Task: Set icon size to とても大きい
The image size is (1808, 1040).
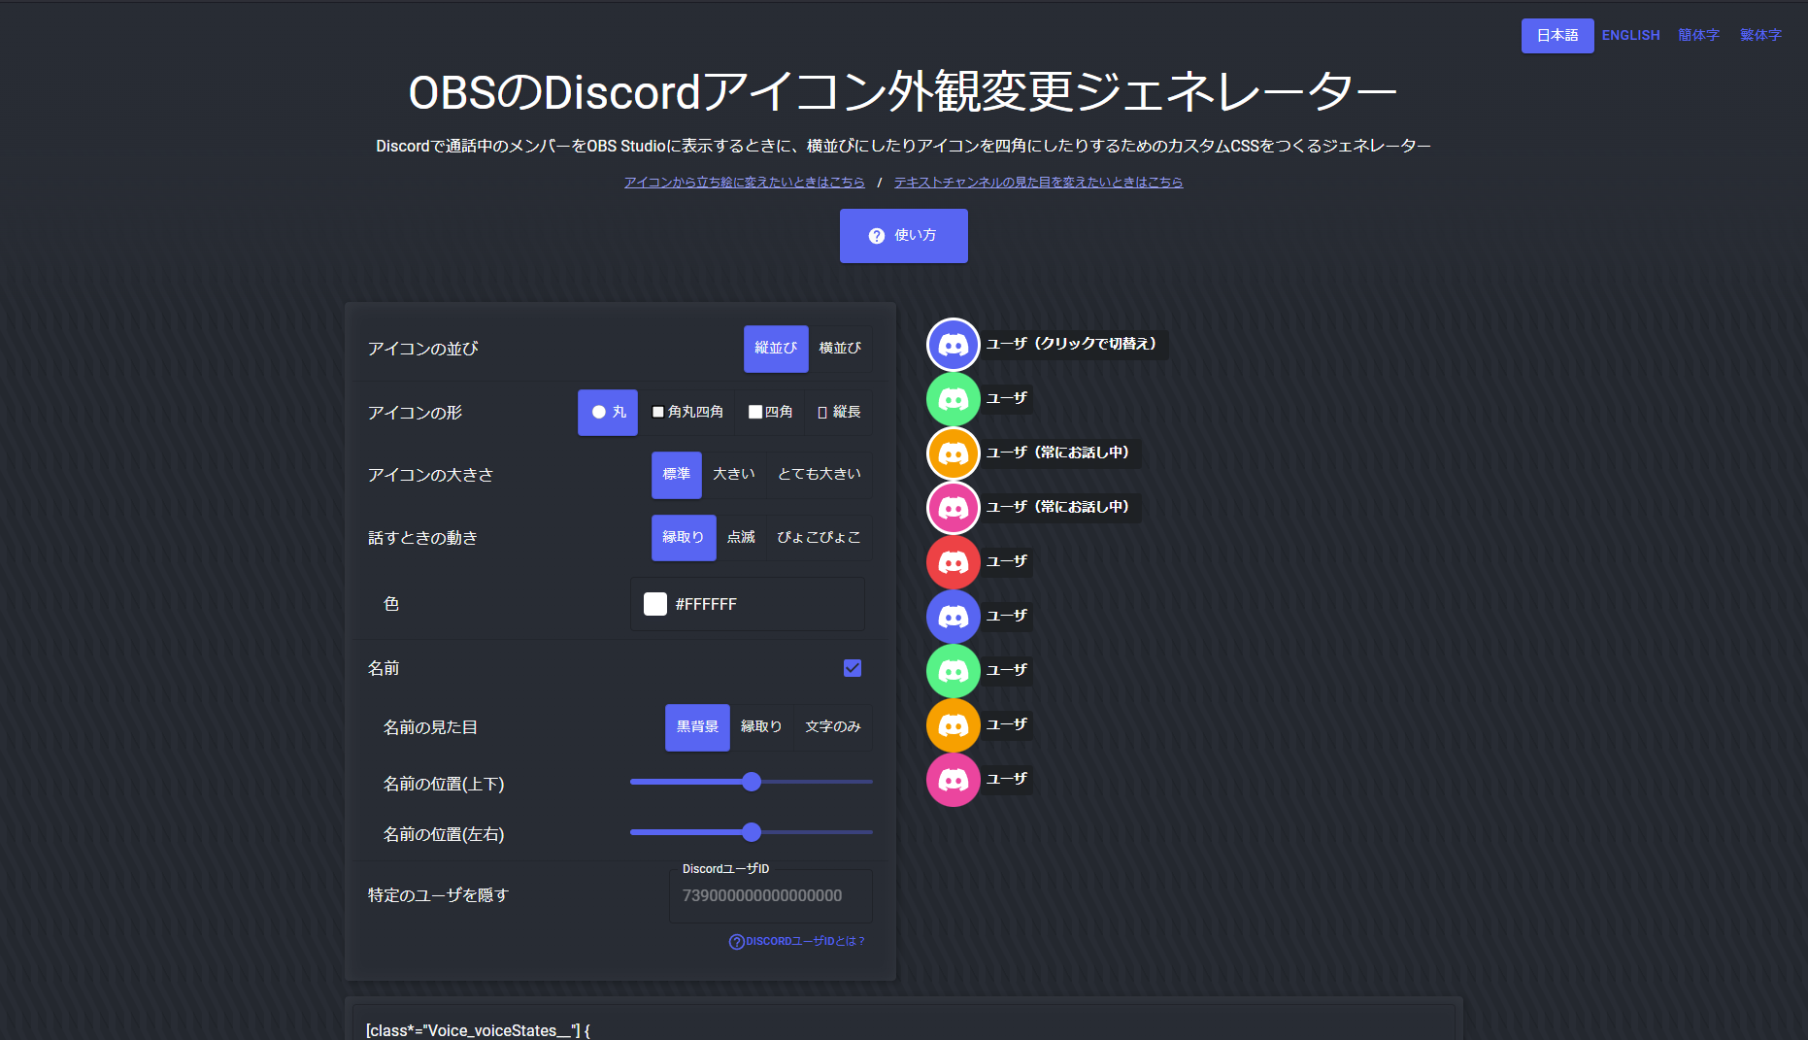Action: [820, 475]
